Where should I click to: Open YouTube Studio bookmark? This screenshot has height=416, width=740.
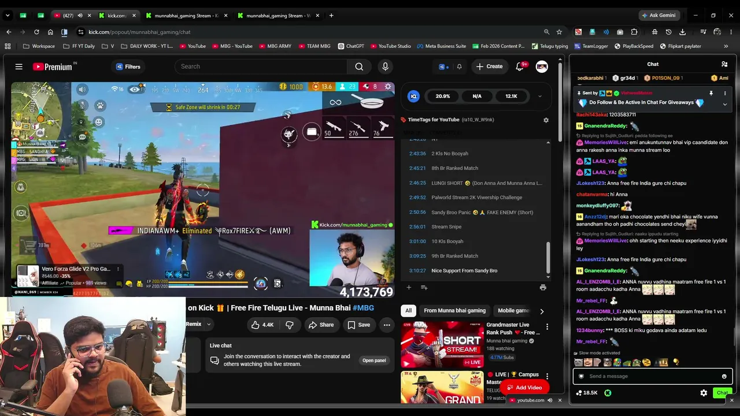(x=390, y=46)
